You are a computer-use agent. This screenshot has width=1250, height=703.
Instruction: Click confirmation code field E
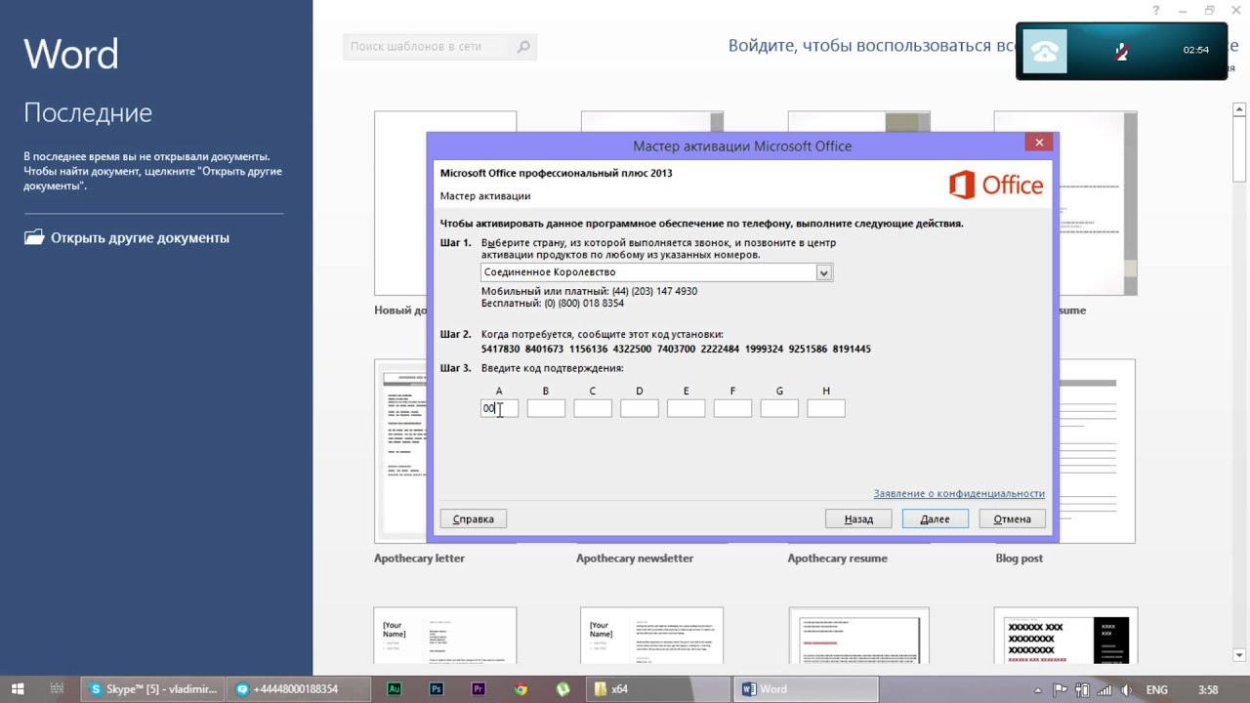[686, 408]
